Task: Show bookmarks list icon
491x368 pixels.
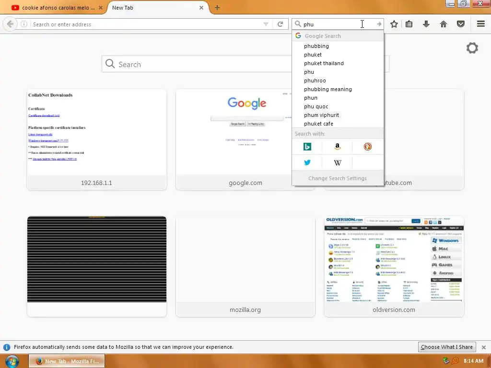Action: [409, 24]
